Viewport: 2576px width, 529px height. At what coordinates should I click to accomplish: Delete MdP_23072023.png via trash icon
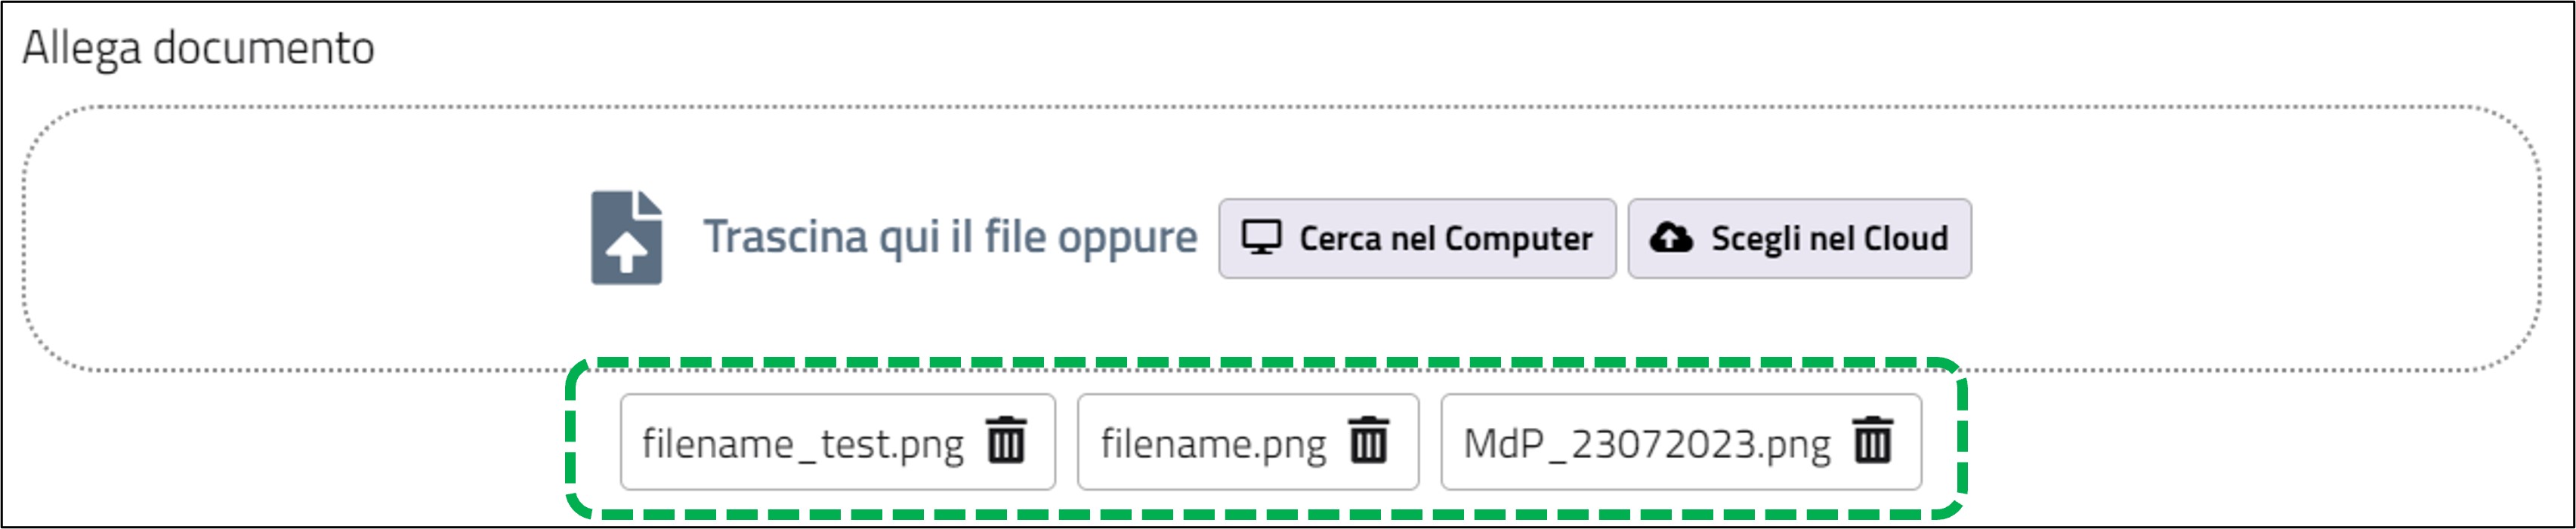point(1872,440)
